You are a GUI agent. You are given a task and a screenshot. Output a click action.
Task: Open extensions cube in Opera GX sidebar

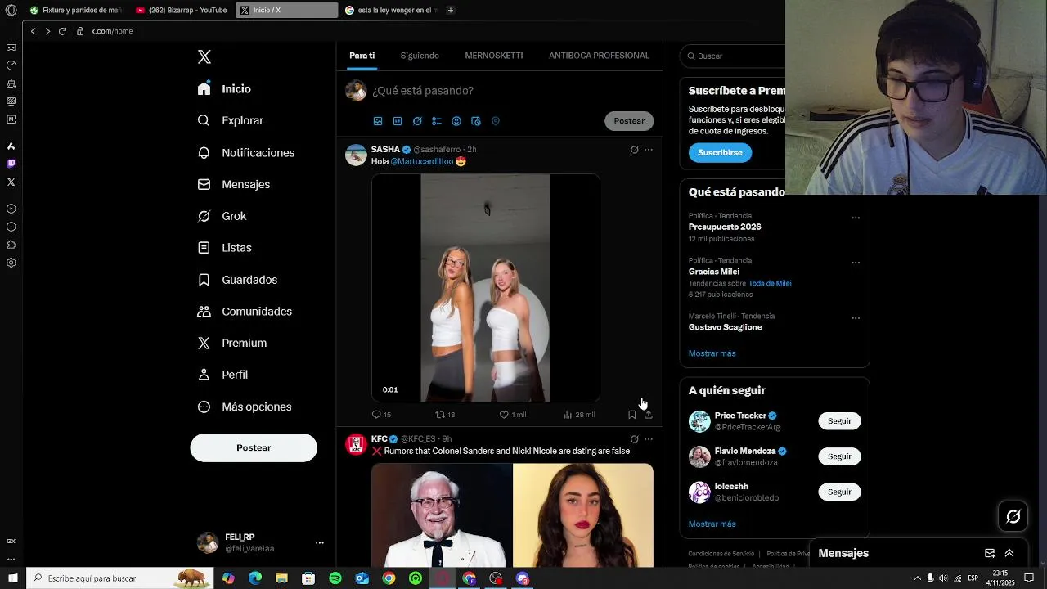click(x=11, y=245)
